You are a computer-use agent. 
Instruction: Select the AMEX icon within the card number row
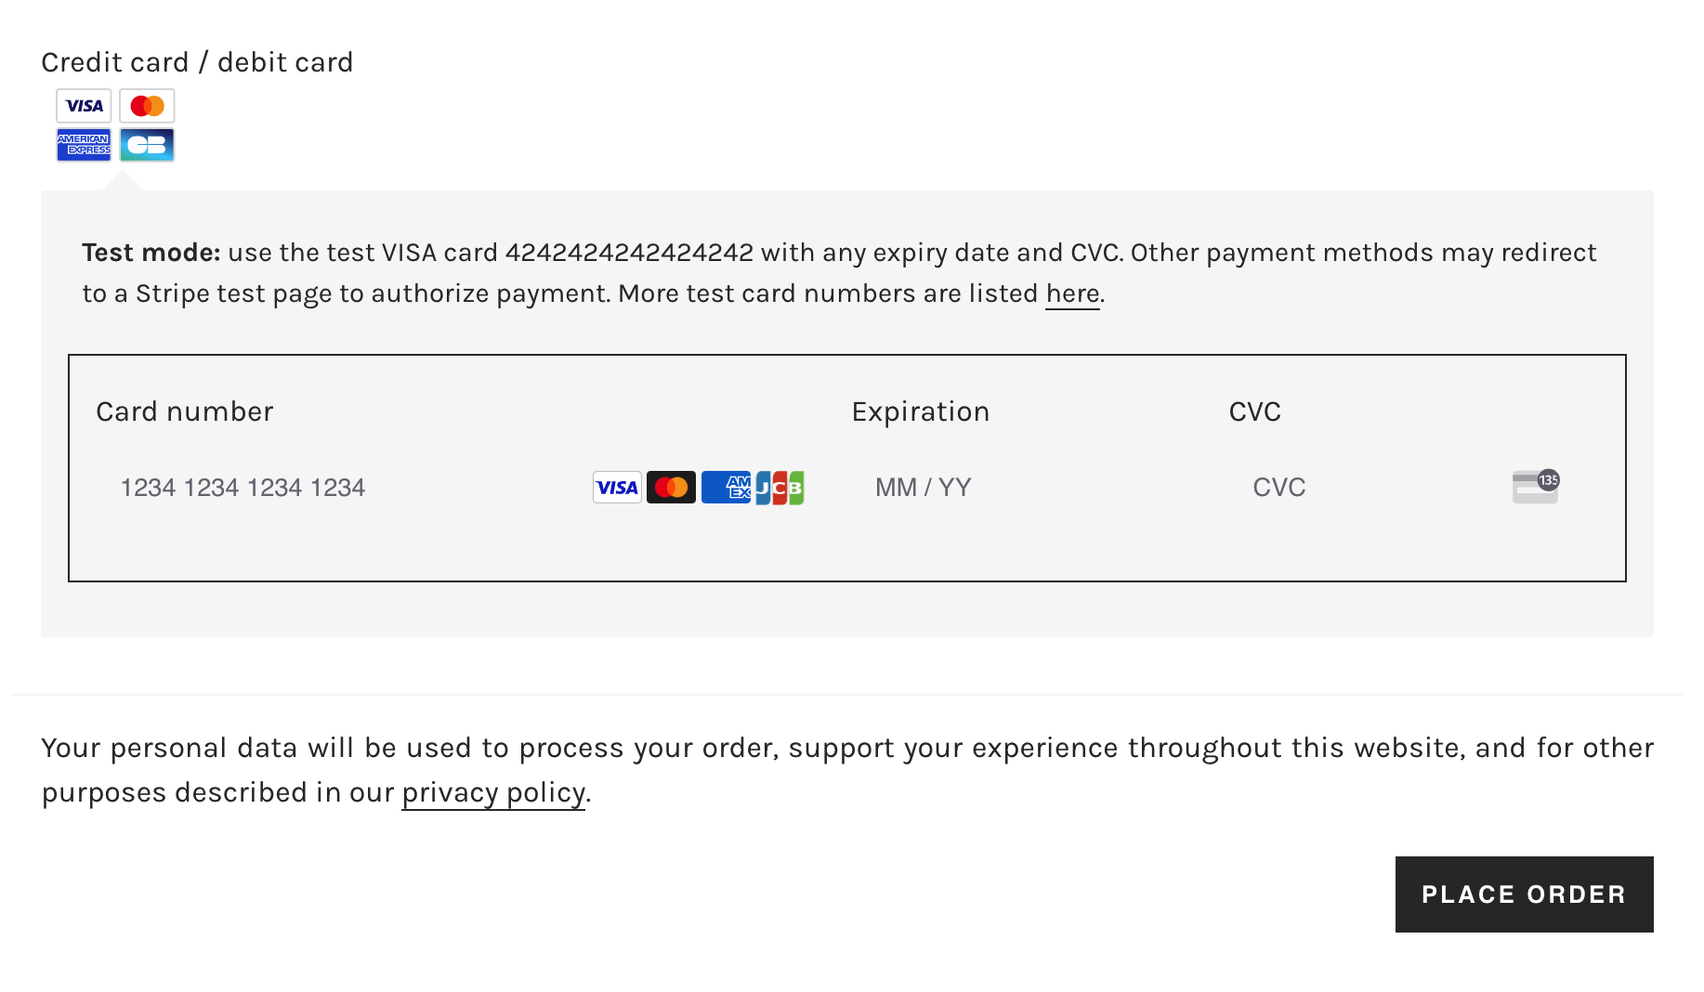(x=727, y=487)
